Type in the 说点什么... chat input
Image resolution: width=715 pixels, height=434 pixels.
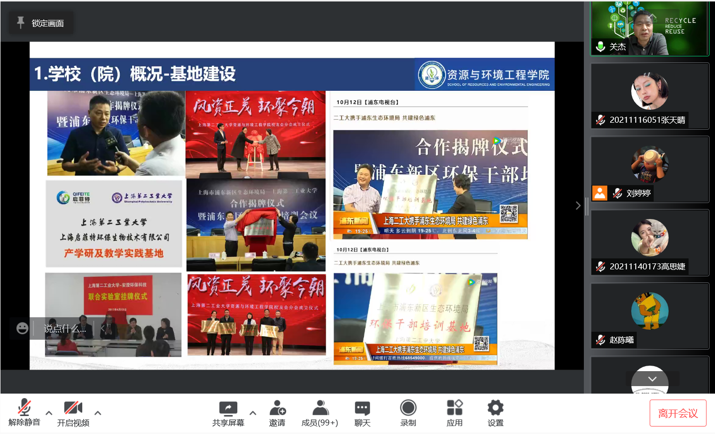click(x=65, y=329)
